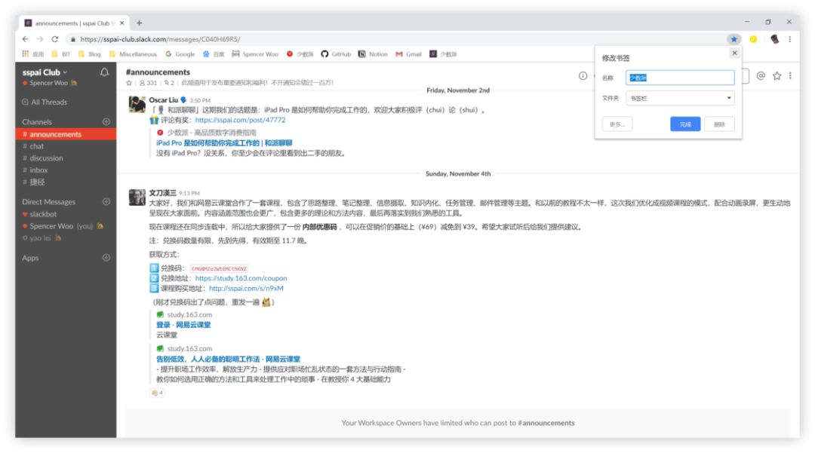Screen dimensions: 815x453
Task: Add an app with the Apps plus icon
Action: [x=106, y=257]
